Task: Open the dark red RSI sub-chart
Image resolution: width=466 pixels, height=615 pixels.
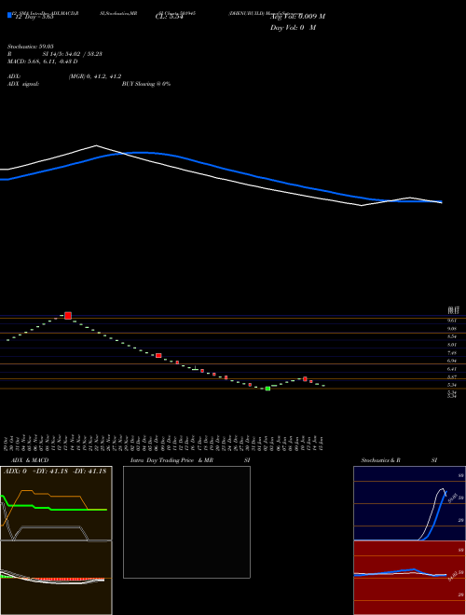Action: [409, 578]
